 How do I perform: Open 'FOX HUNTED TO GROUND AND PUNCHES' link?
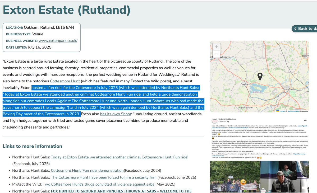click(121, 191)
